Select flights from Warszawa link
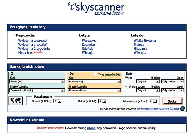 pyautogui.click(x=89, y=41)
